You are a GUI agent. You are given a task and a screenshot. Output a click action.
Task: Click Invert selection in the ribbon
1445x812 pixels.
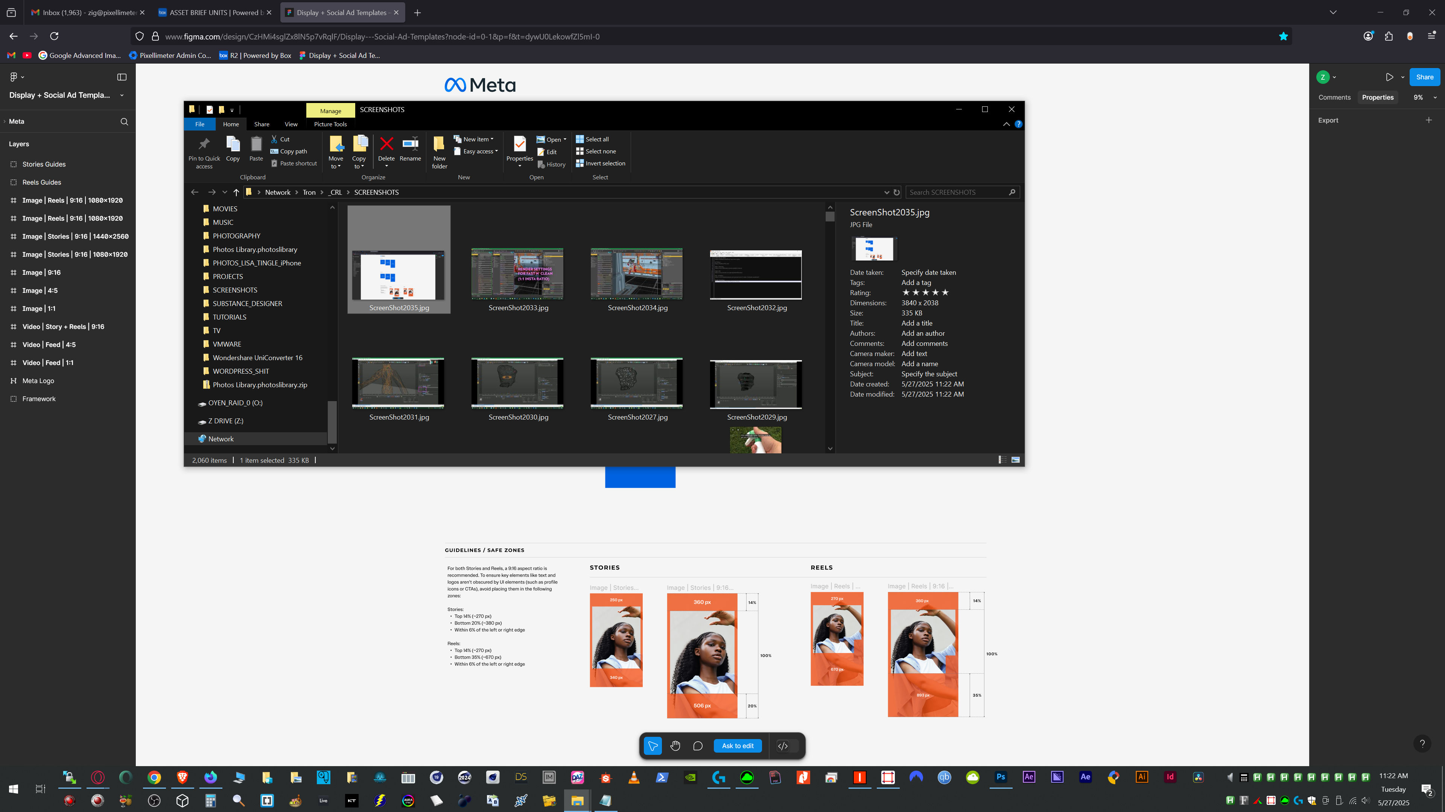coord(600,164)
